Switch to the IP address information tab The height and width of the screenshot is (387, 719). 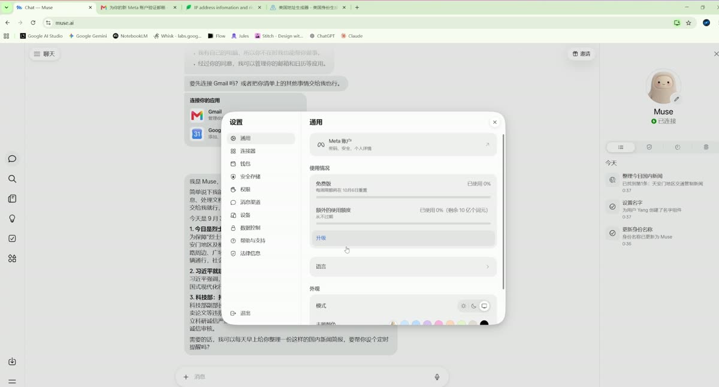[x=223, y=8]
